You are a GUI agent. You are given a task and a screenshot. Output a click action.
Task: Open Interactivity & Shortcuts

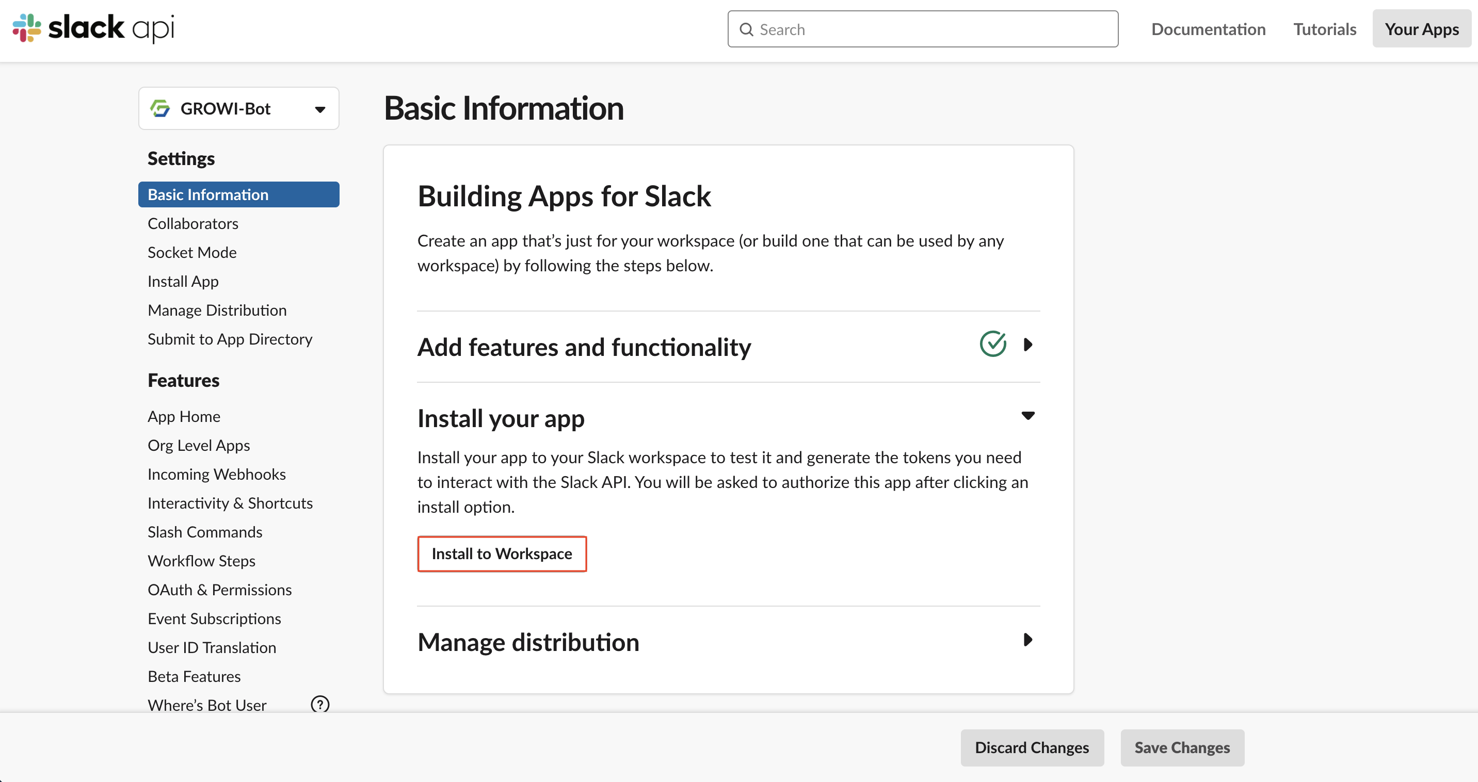pyautogui.click(x=230, y=503)
